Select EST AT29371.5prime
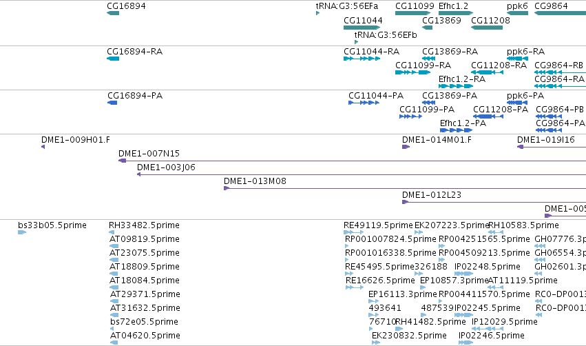The image size is (586, 346). 145,294
